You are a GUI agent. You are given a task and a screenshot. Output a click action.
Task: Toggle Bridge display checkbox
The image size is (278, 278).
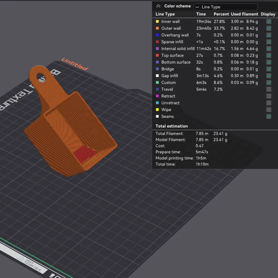click(x=269, y=69)
